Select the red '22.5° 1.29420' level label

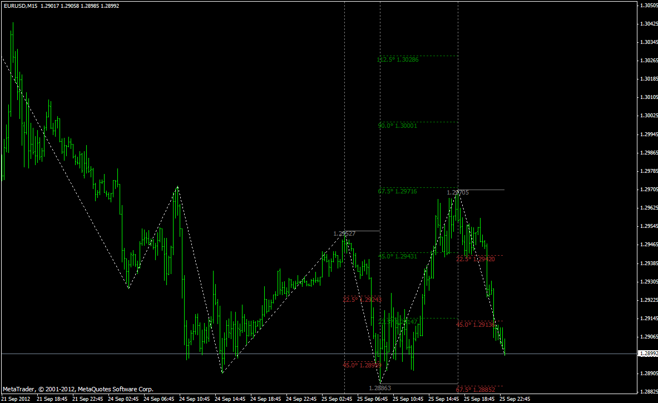pyautogui.click(x=476, y=259)
